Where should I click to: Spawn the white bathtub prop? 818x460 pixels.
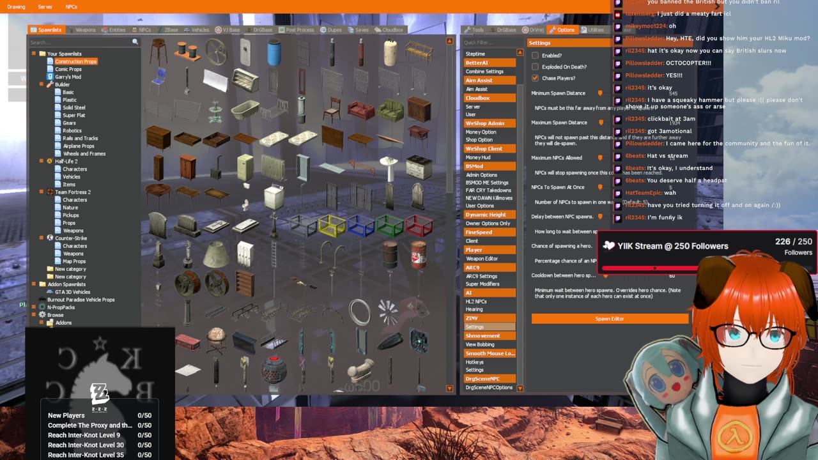pos(245,110)
